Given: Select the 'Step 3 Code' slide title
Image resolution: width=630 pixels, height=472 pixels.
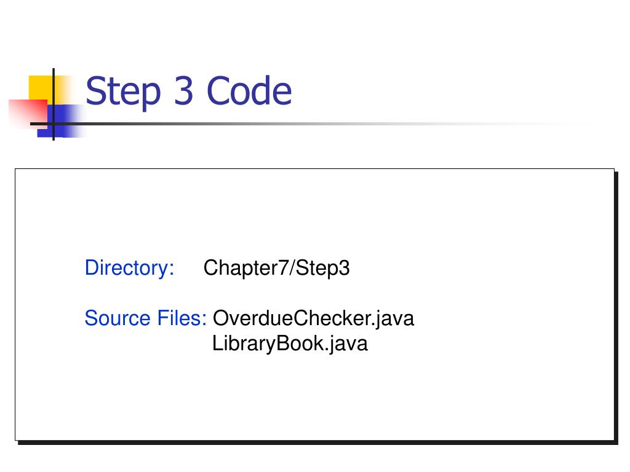Looking at the screenshot, I should click(188, 92).
